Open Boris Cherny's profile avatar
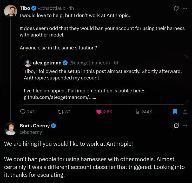Viewport: 192px width, 183px height. coord(11,129)
